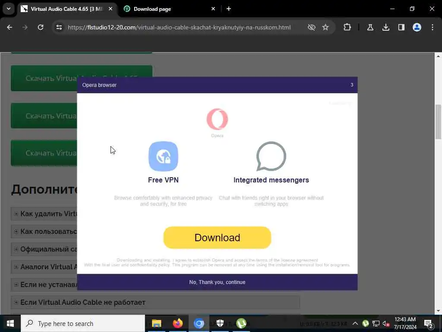Screen dimensions: 442x332
Task: Open the Extensions puzzle icon
Action: point(347,27)
